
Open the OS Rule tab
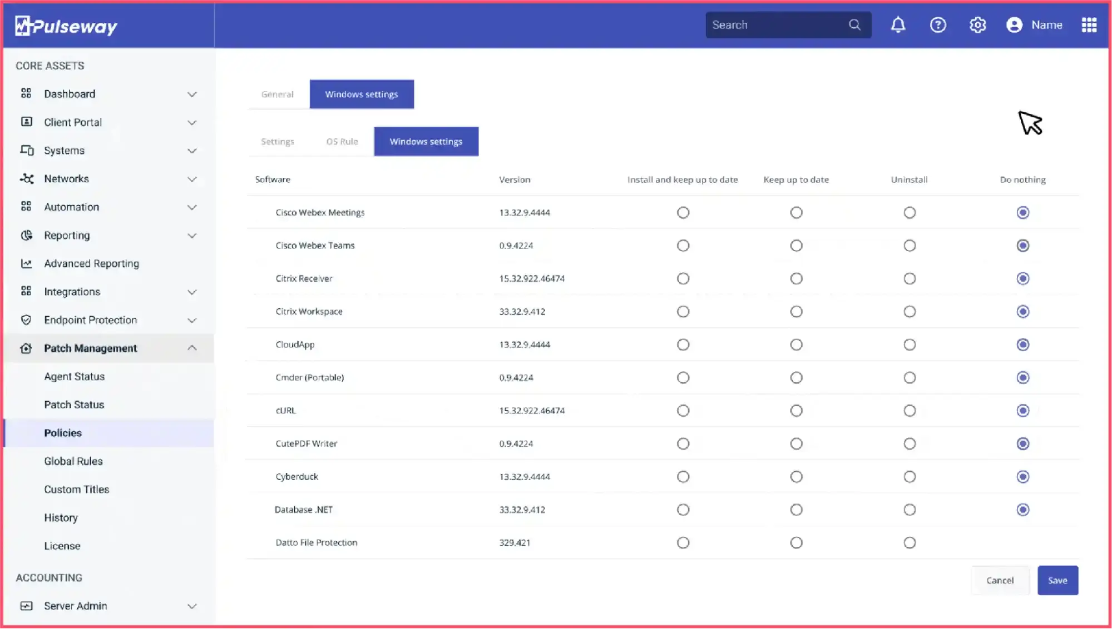[341, 141]
